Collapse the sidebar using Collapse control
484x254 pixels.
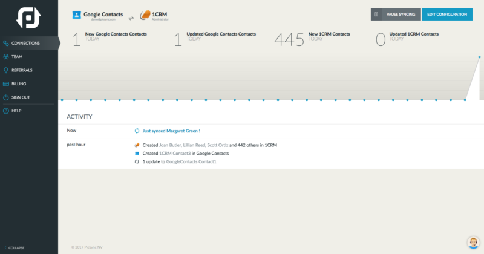tap(15, 248)
